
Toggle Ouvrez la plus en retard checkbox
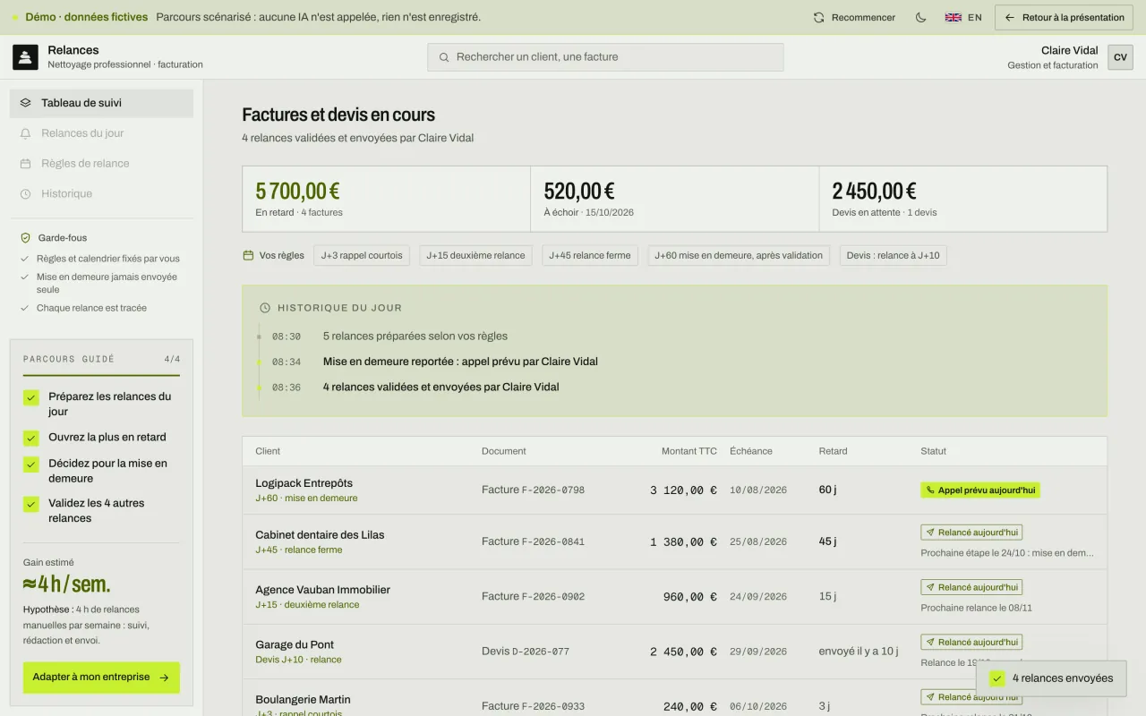coord(31,438)
